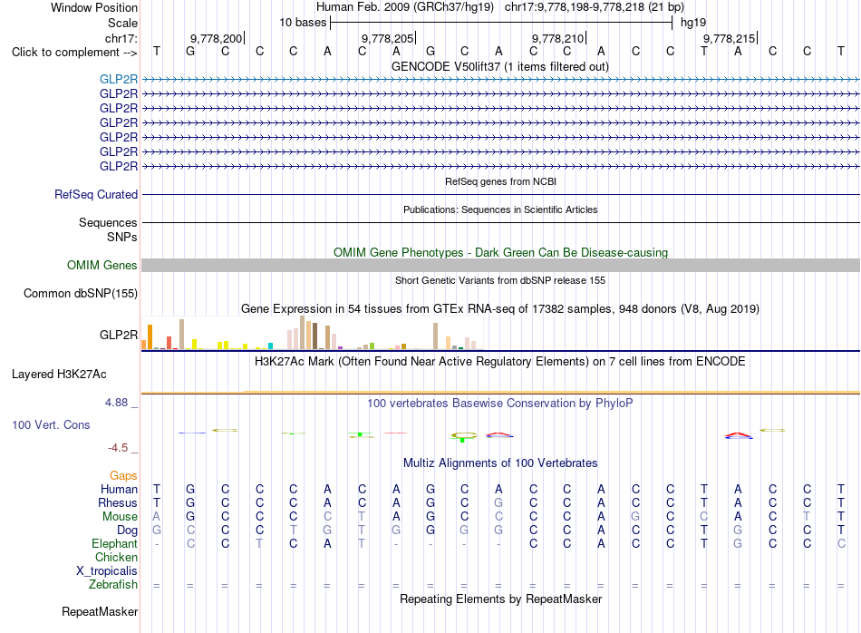
Task: Open the GENCODE V50lift37 track title
Action: click(x=500, y=67)
